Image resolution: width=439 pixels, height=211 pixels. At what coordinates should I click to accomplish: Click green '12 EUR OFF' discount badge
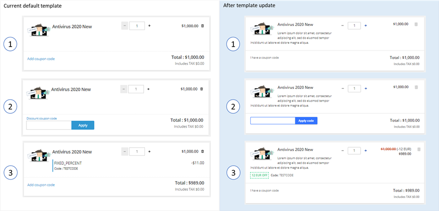(259, 175)
